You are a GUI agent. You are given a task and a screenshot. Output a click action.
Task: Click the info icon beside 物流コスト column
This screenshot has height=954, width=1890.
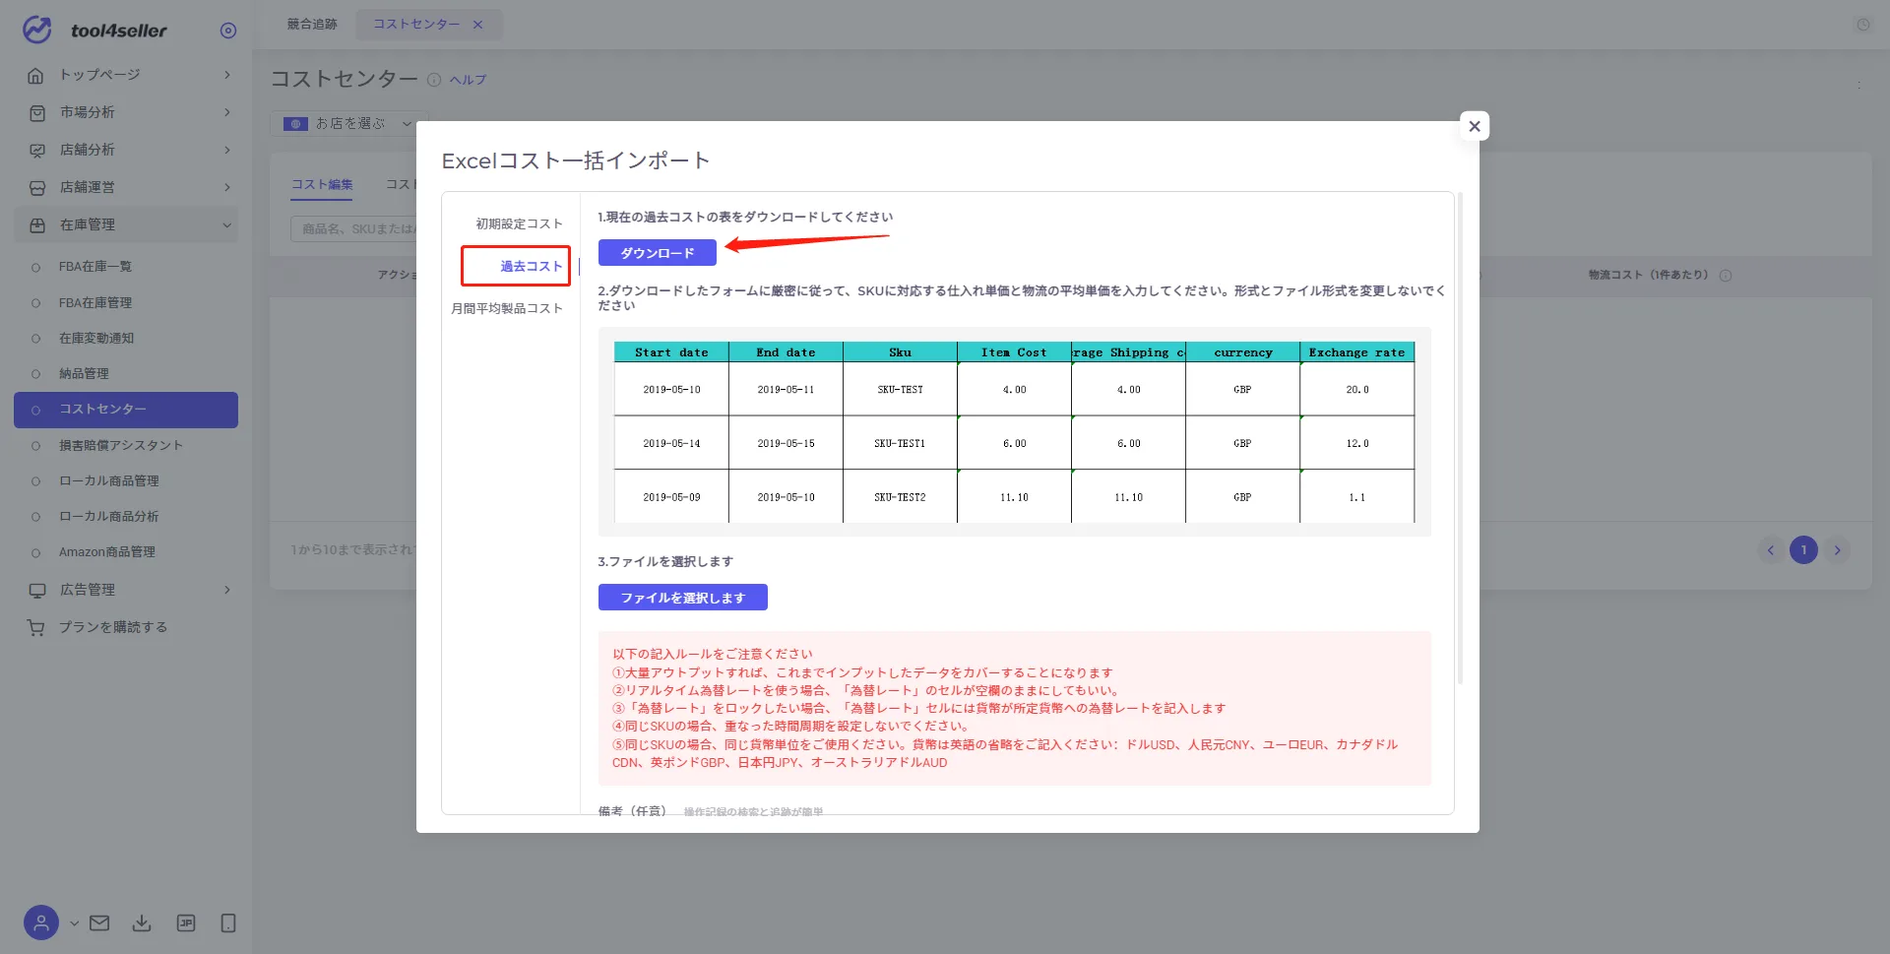(1726, 276)
